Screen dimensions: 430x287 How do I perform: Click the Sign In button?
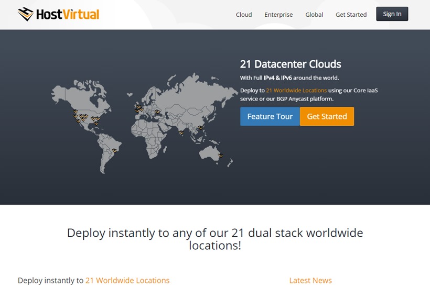click(x=392, y=14)
